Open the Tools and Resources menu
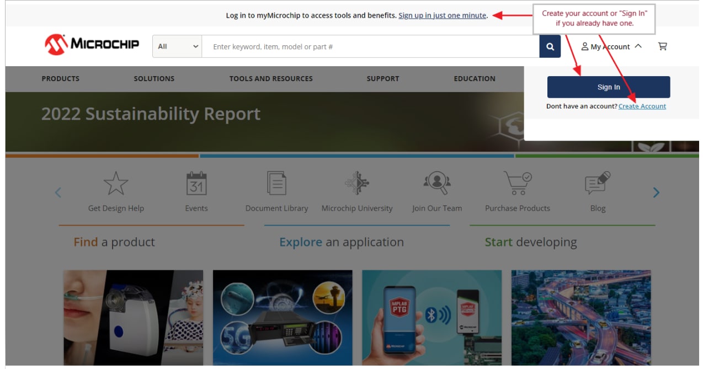703x369 pixels. [271, 78]
